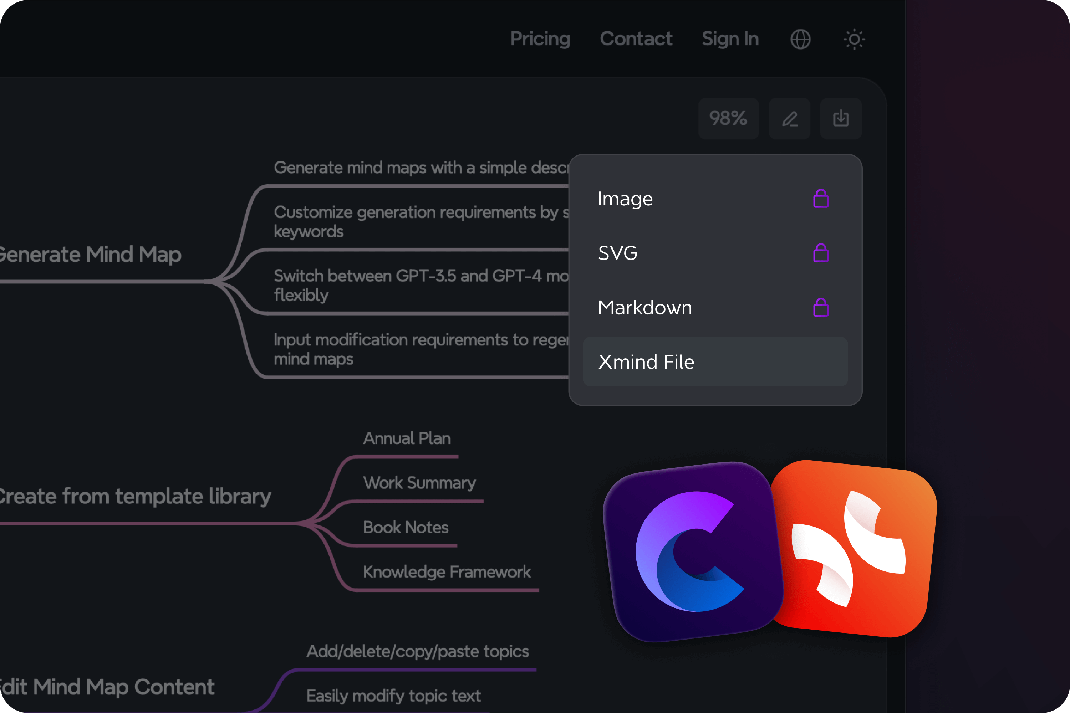Toggle light theme sun icon
Viewport: 1070px width, 713px height.
tap(854, 39)
